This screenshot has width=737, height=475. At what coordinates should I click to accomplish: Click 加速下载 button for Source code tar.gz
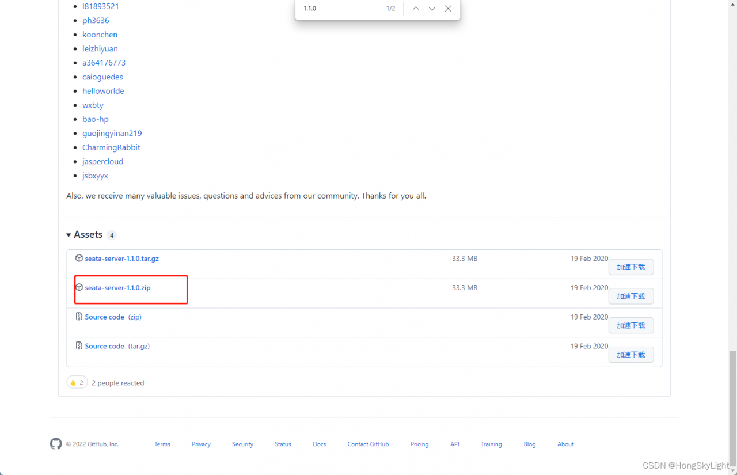(x=631, y=355)
